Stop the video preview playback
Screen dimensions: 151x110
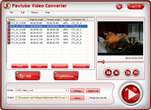click(116, 73)
